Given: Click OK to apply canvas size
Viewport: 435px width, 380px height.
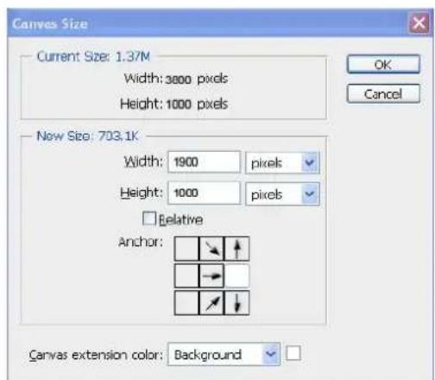Looking at the screenshot, I should pos(383,64).
